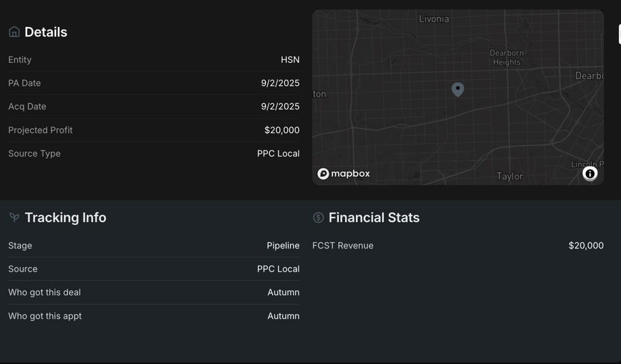Open the map attribution info button
This screenshot has height=364, width=621.
[590, 174]
